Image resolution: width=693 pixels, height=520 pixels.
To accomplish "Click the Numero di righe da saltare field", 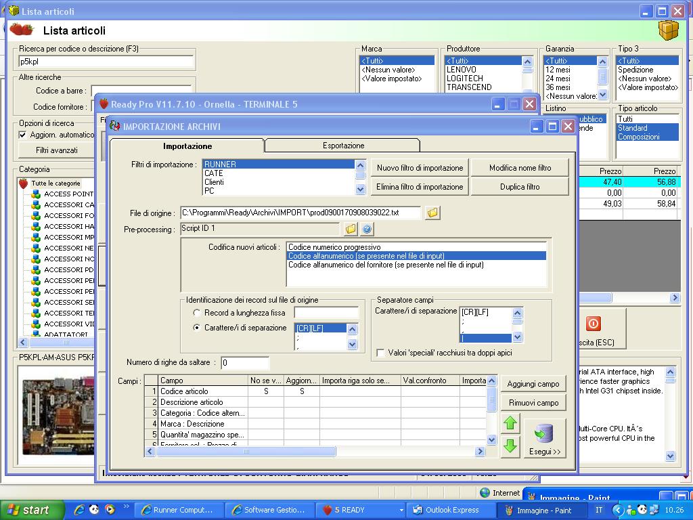I will pos(245,363).
